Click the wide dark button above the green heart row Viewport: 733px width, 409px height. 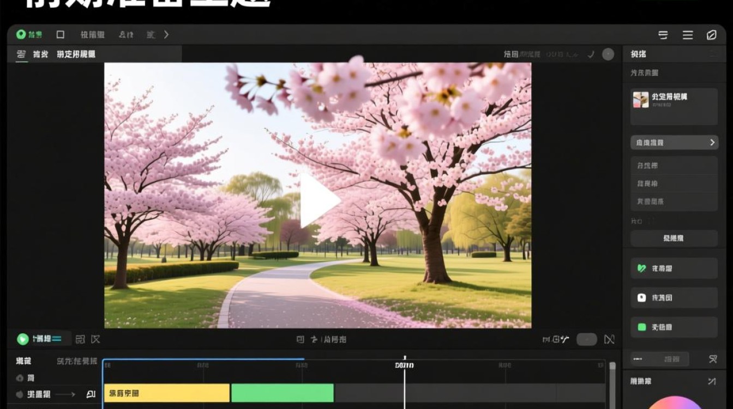(x=674, y=238)
